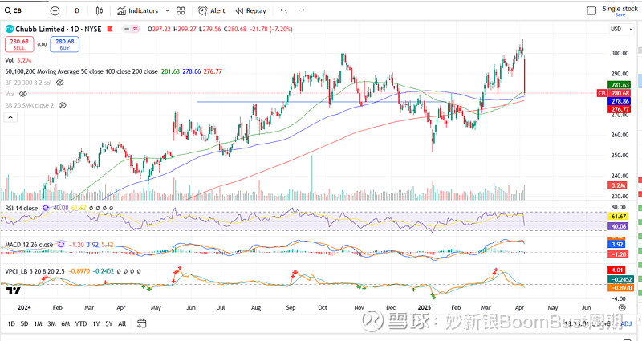642x341 pixels.
Task: Tick the checkbox next to Single stock
Action: pos(591,11)
